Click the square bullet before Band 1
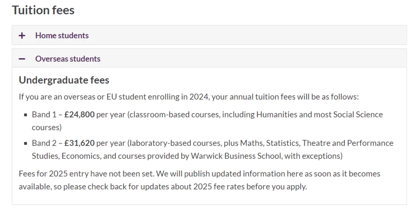The height and width of the screenshot is (212, 415). 26,115
